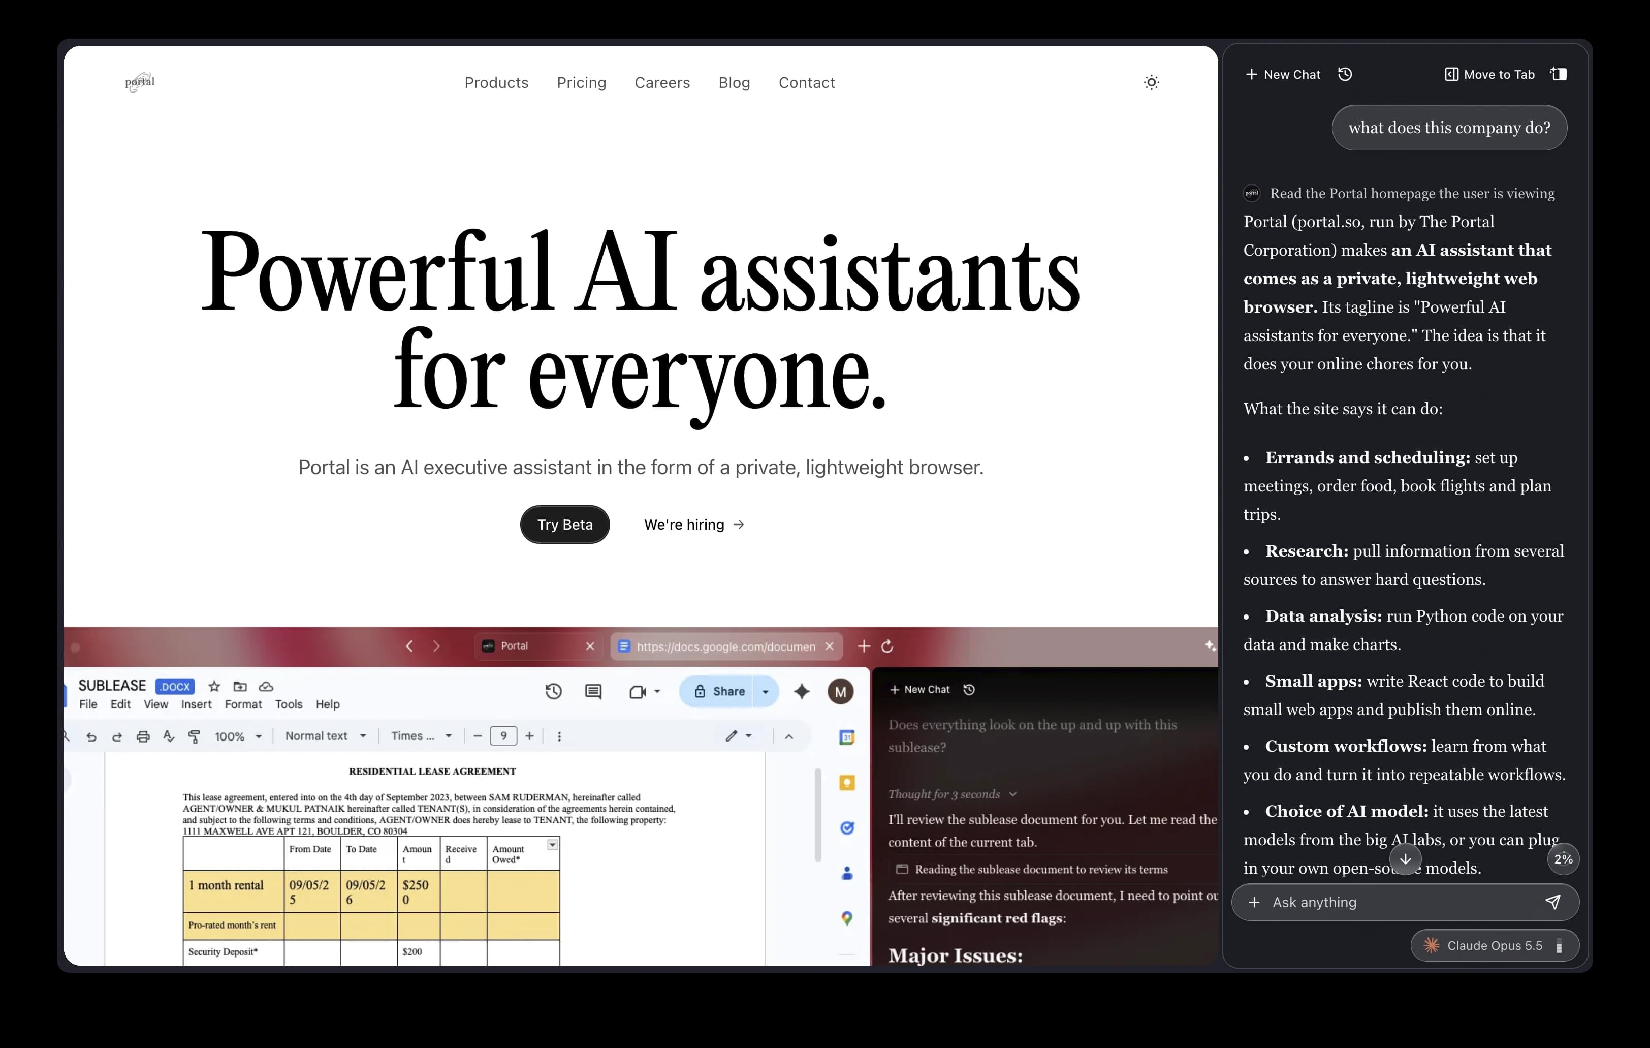Image resolution: width=1650 pixels, height=1048 pixels.
Task: Open the Help menu in Google Docs
Action: click(328, 704)
